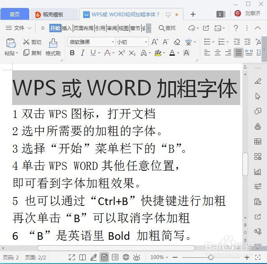
Task: Enter full screen view in status bar
Action: [x=72, y=257]
